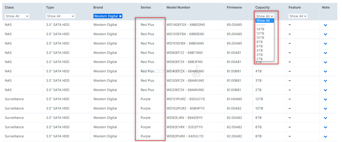The width and height of the screenshot is (342, 142).
Task: Select 4TB from capacity list
Action: (260, 50)
